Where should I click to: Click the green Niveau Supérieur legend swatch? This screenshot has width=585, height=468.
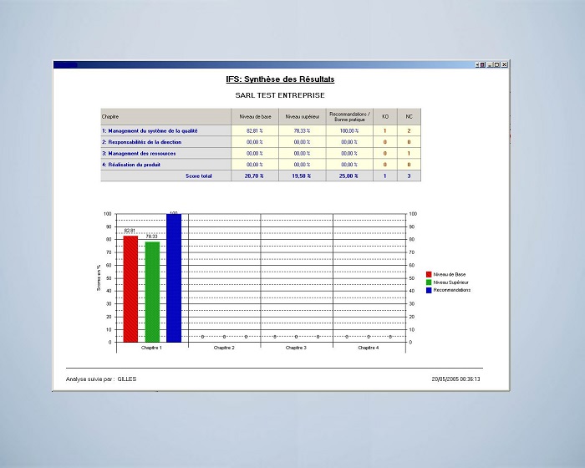(429, 282)
